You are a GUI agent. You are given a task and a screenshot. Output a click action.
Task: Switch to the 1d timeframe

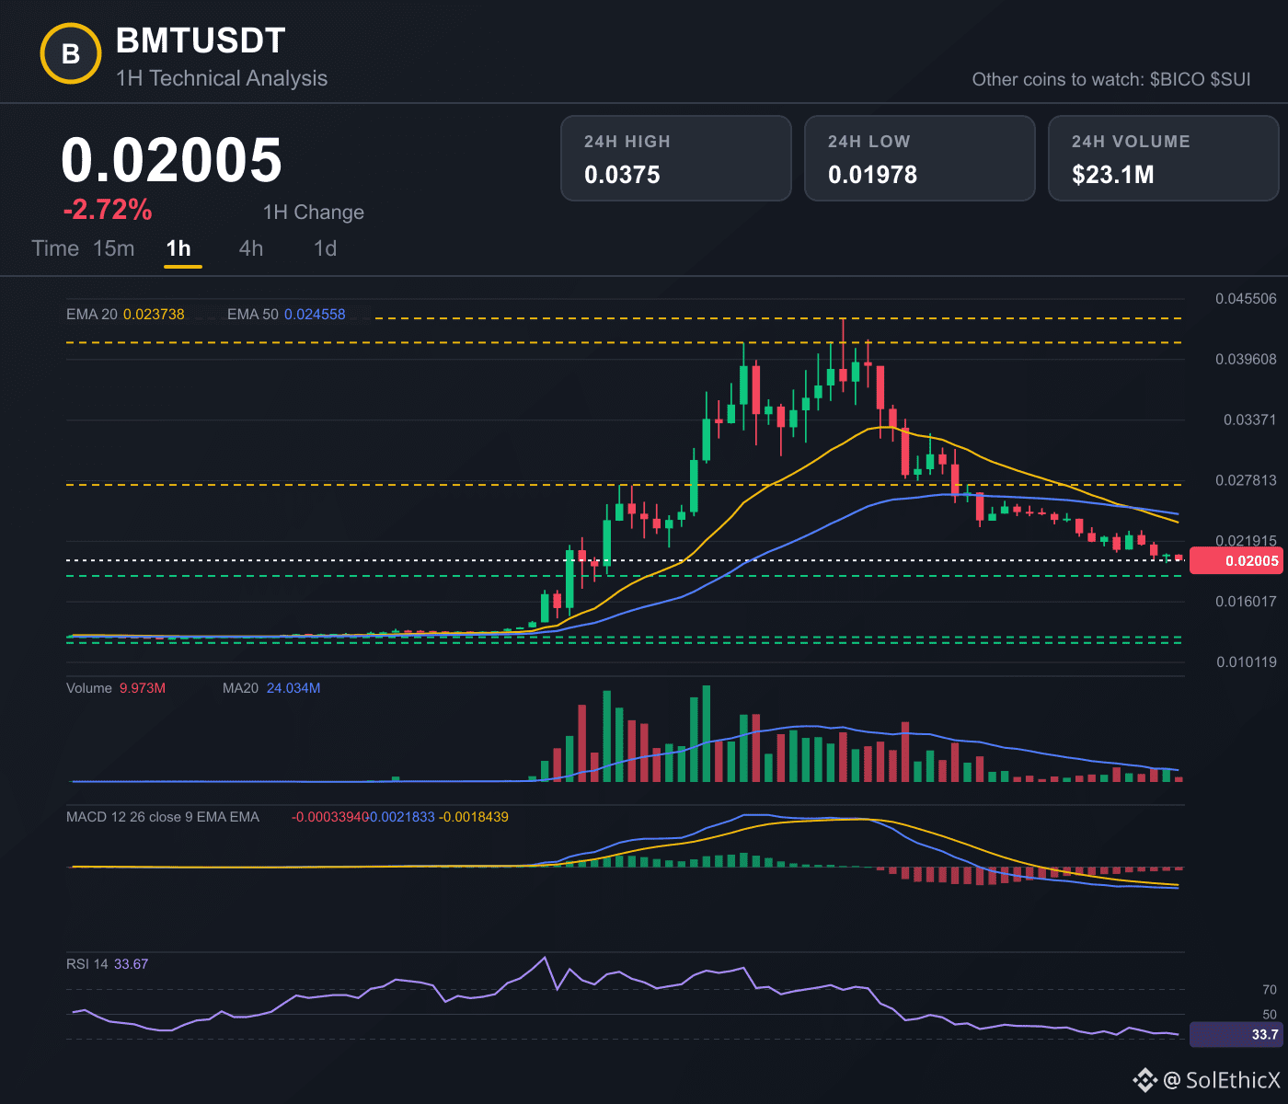click(326, 248)
